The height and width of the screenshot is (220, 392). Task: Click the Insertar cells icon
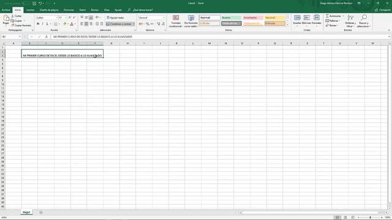297,18
